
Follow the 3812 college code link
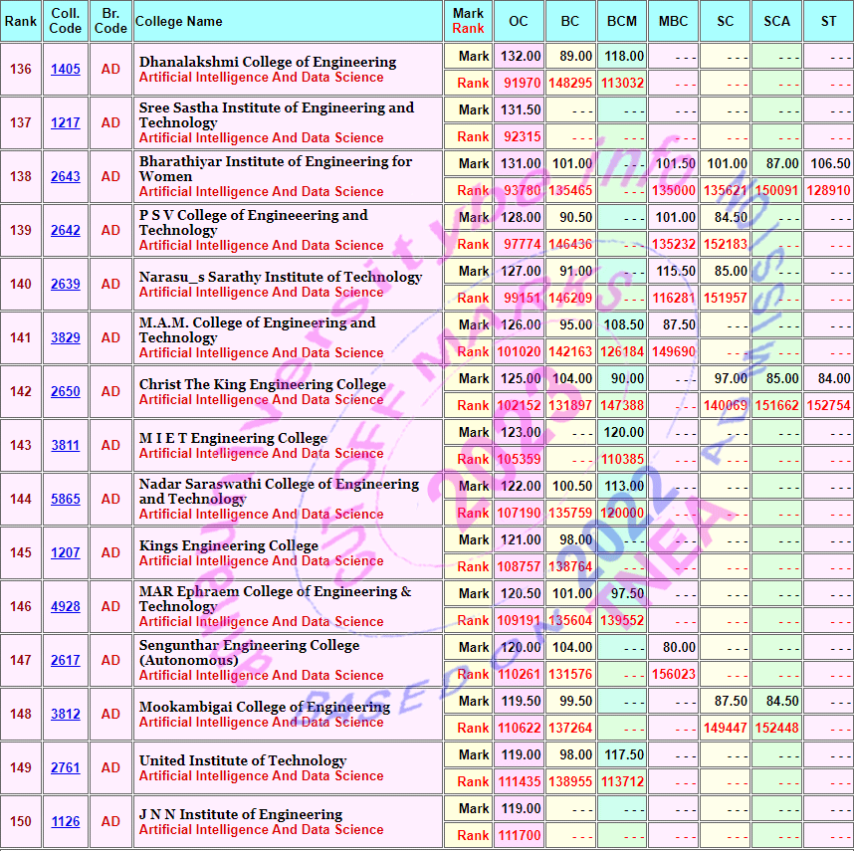(x=66, y=715)
